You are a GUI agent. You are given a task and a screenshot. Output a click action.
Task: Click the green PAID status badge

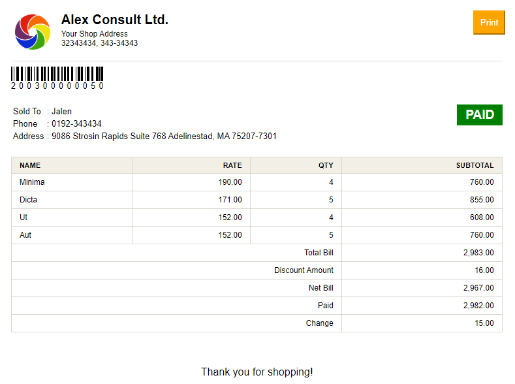point(479,115)
